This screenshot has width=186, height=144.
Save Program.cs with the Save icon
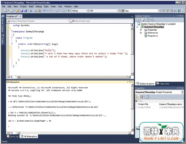coord(22,11)
